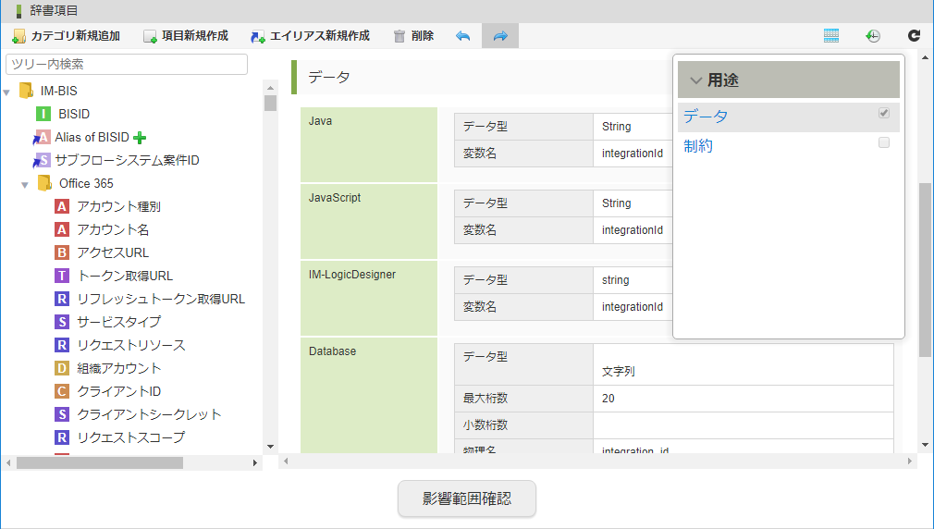Toggle the データ checkbox

(x=884, y=113)
